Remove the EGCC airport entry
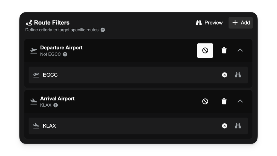Image resolution: width=277 pixels, height=156 pixels. click(225, 75)
